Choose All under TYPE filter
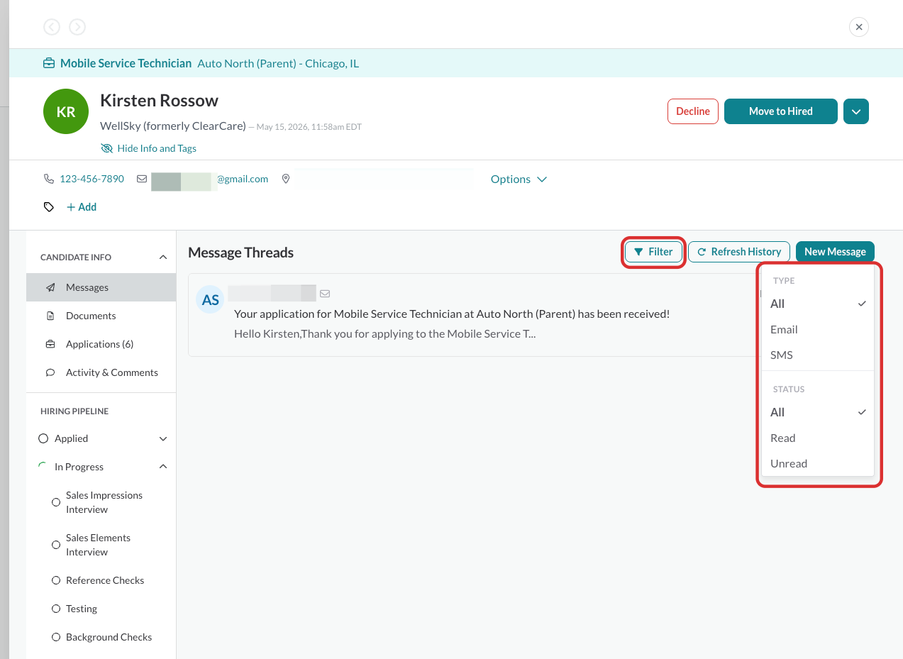This screenshot has height=659, width=903. tap(818, 304)
